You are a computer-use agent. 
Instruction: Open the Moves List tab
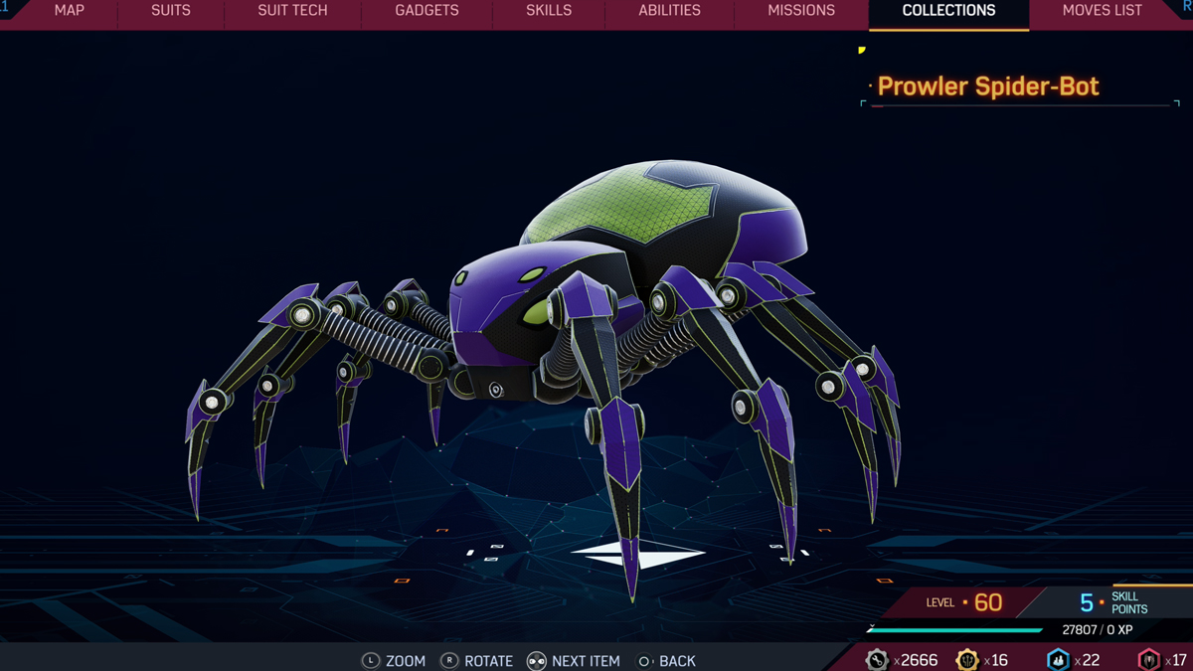[x=1103, y=11]
